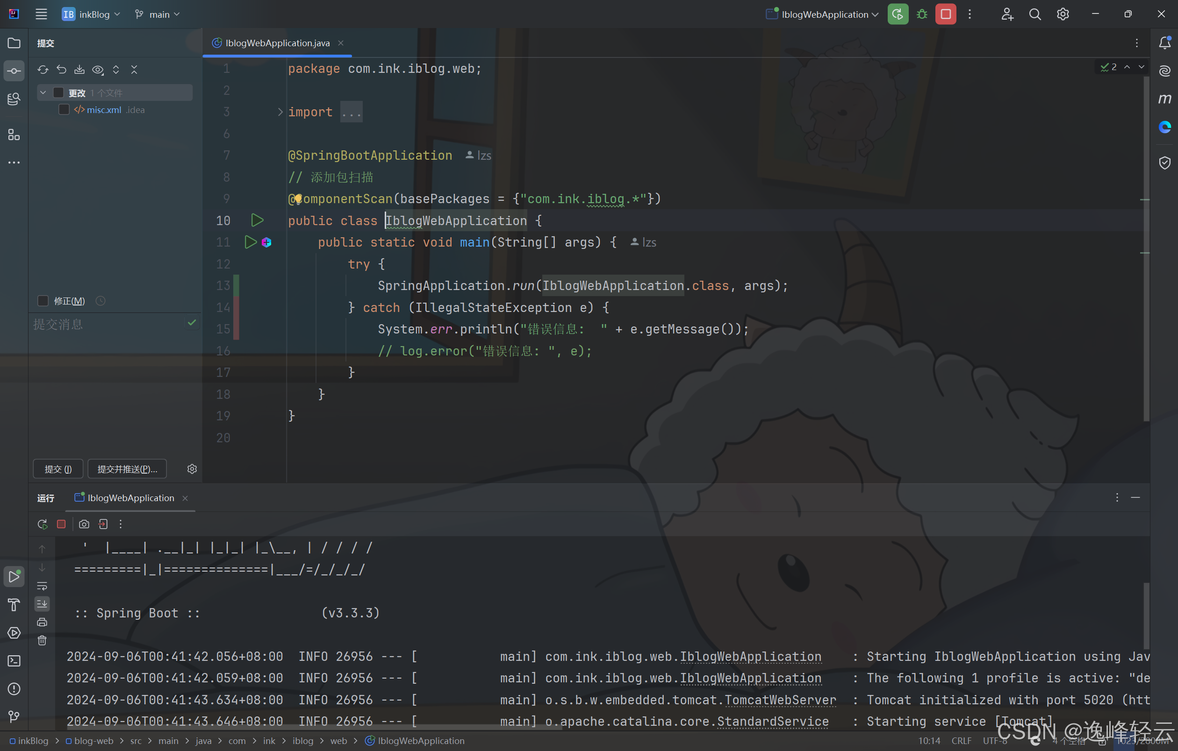Click the run gutter icon on line 10
Viewport: 1178px width, 751px height.
257,220
